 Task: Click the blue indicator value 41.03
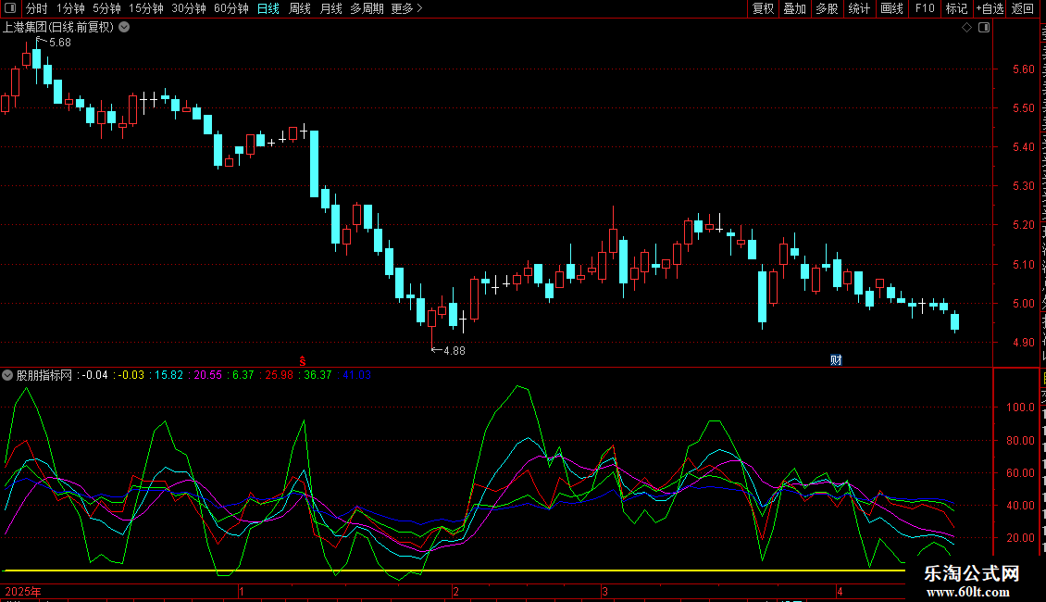(357, 375)
